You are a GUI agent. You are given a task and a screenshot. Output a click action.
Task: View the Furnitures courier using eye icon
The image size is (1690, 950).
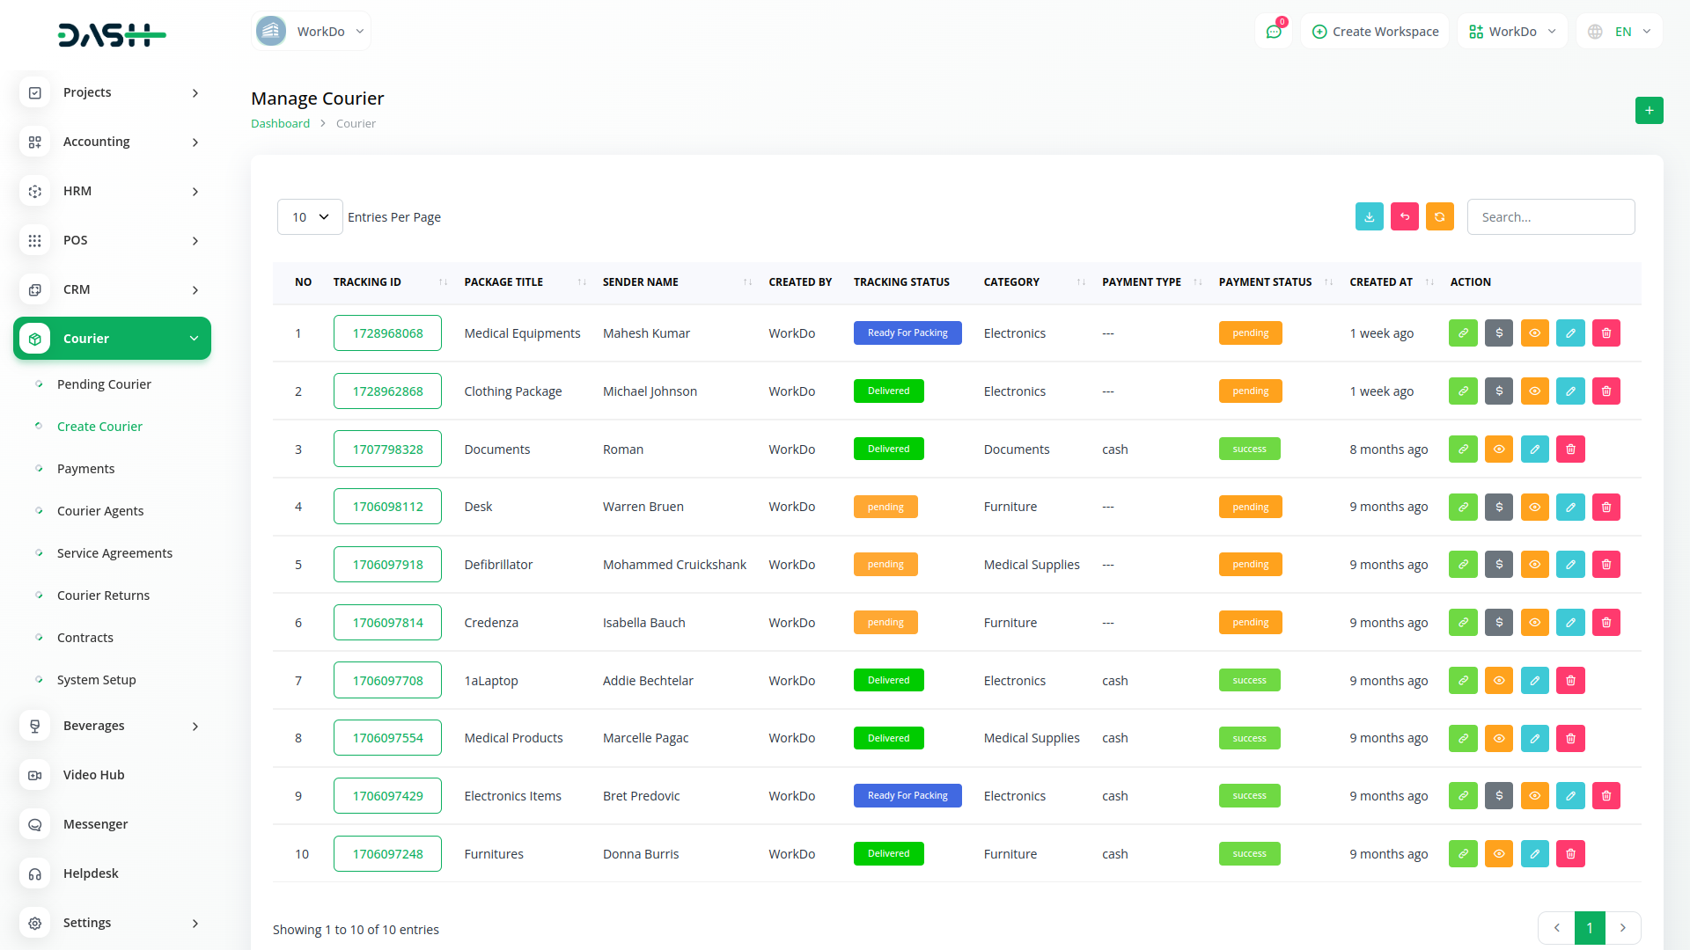pos(1498,854)
